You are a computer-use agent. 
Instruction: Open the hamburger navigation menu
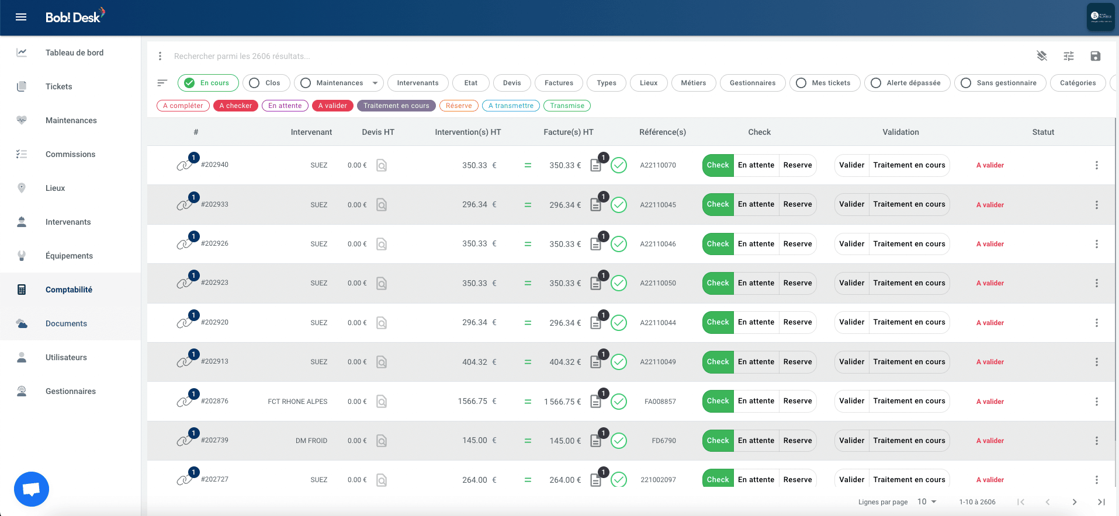point(21,18)
